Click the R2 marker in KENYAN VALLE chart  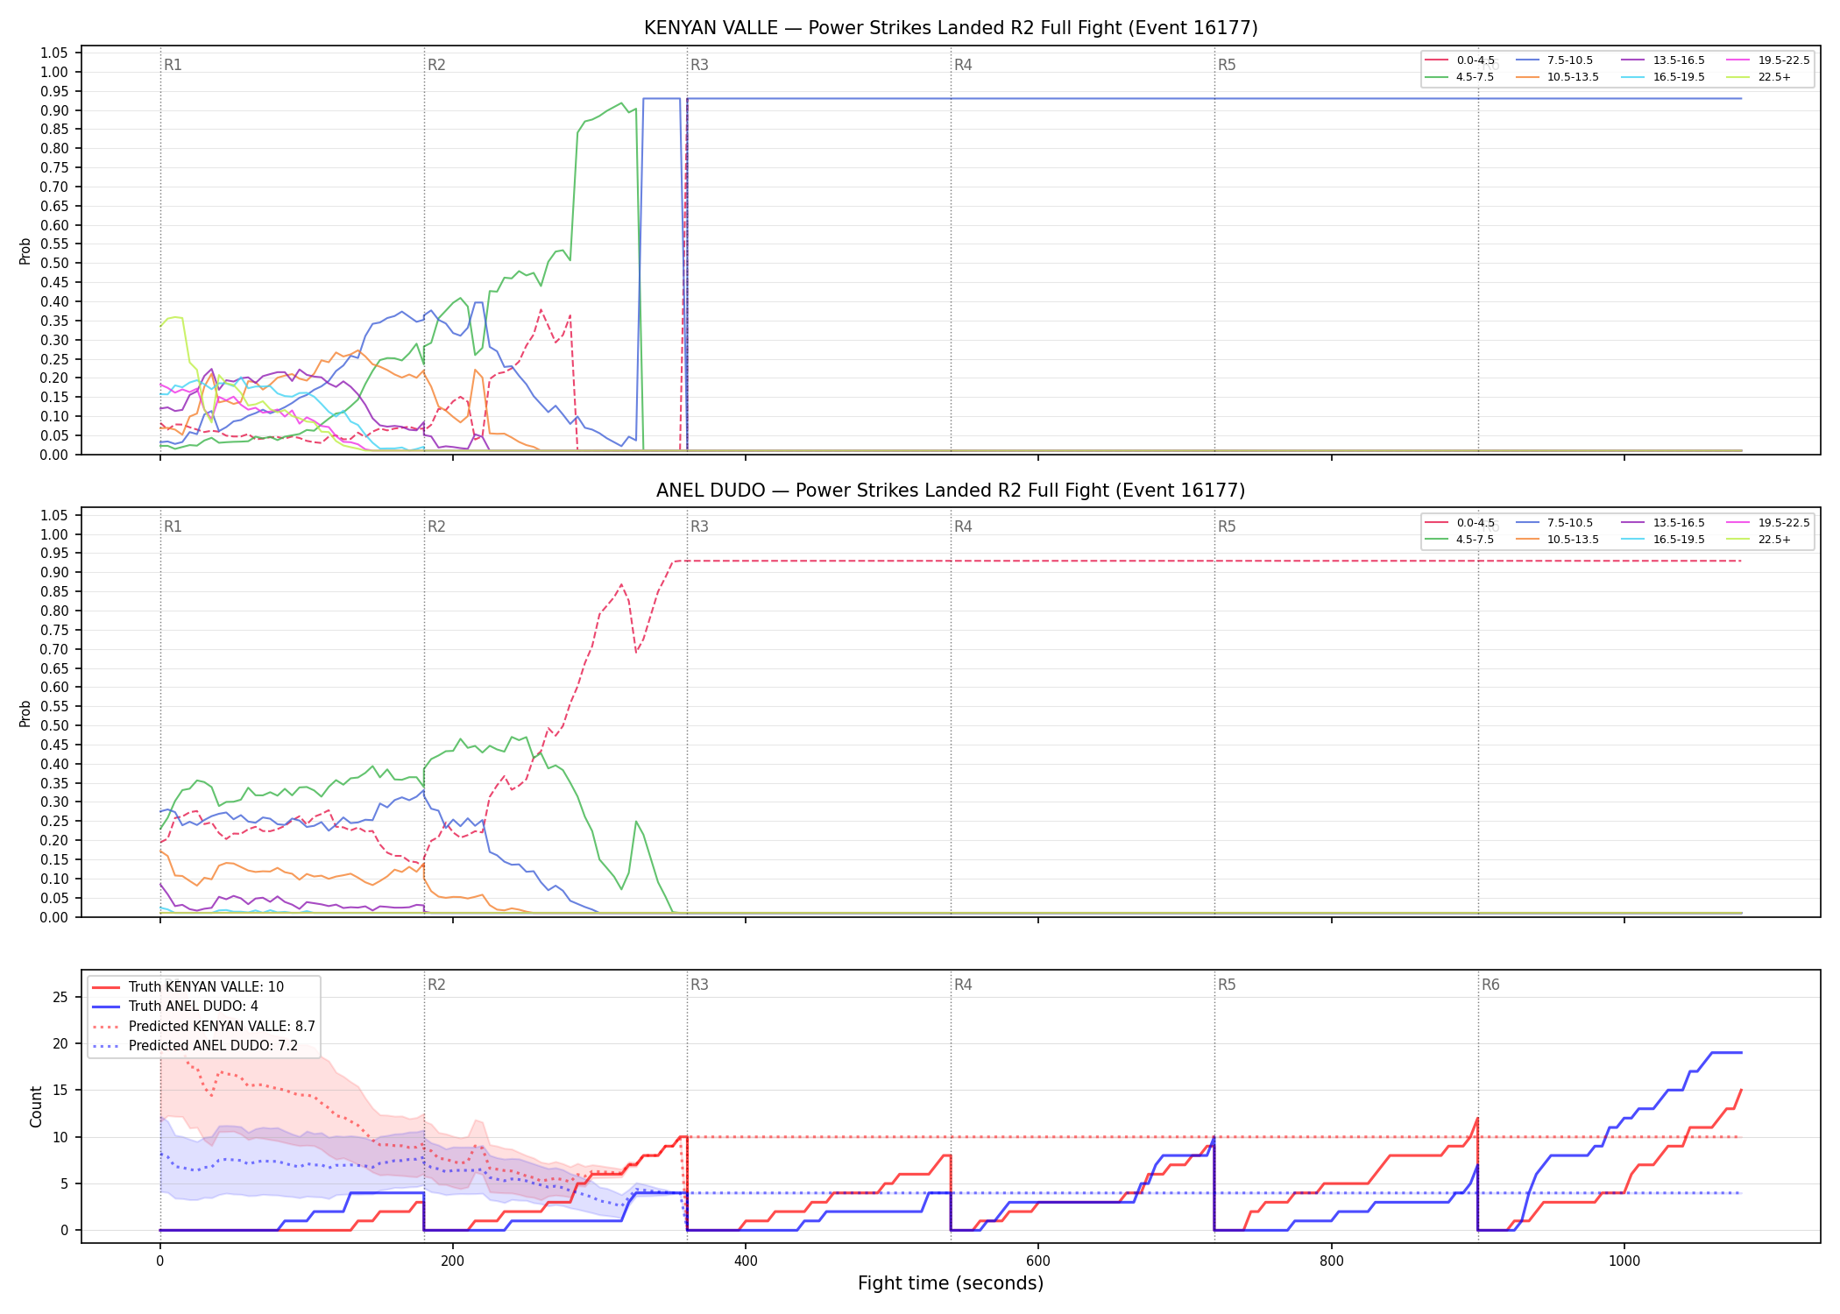click(436, 65)
